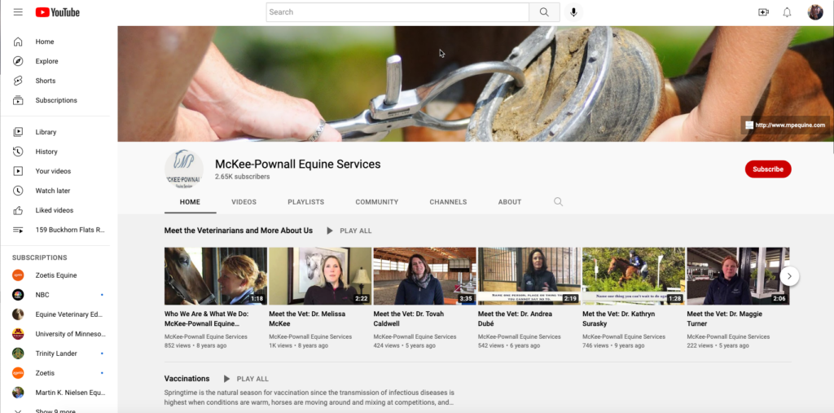The width and height of the screenshot is (834, 413).
Task: Open Who We Are video thumbnail
Action: coord(215,275)
